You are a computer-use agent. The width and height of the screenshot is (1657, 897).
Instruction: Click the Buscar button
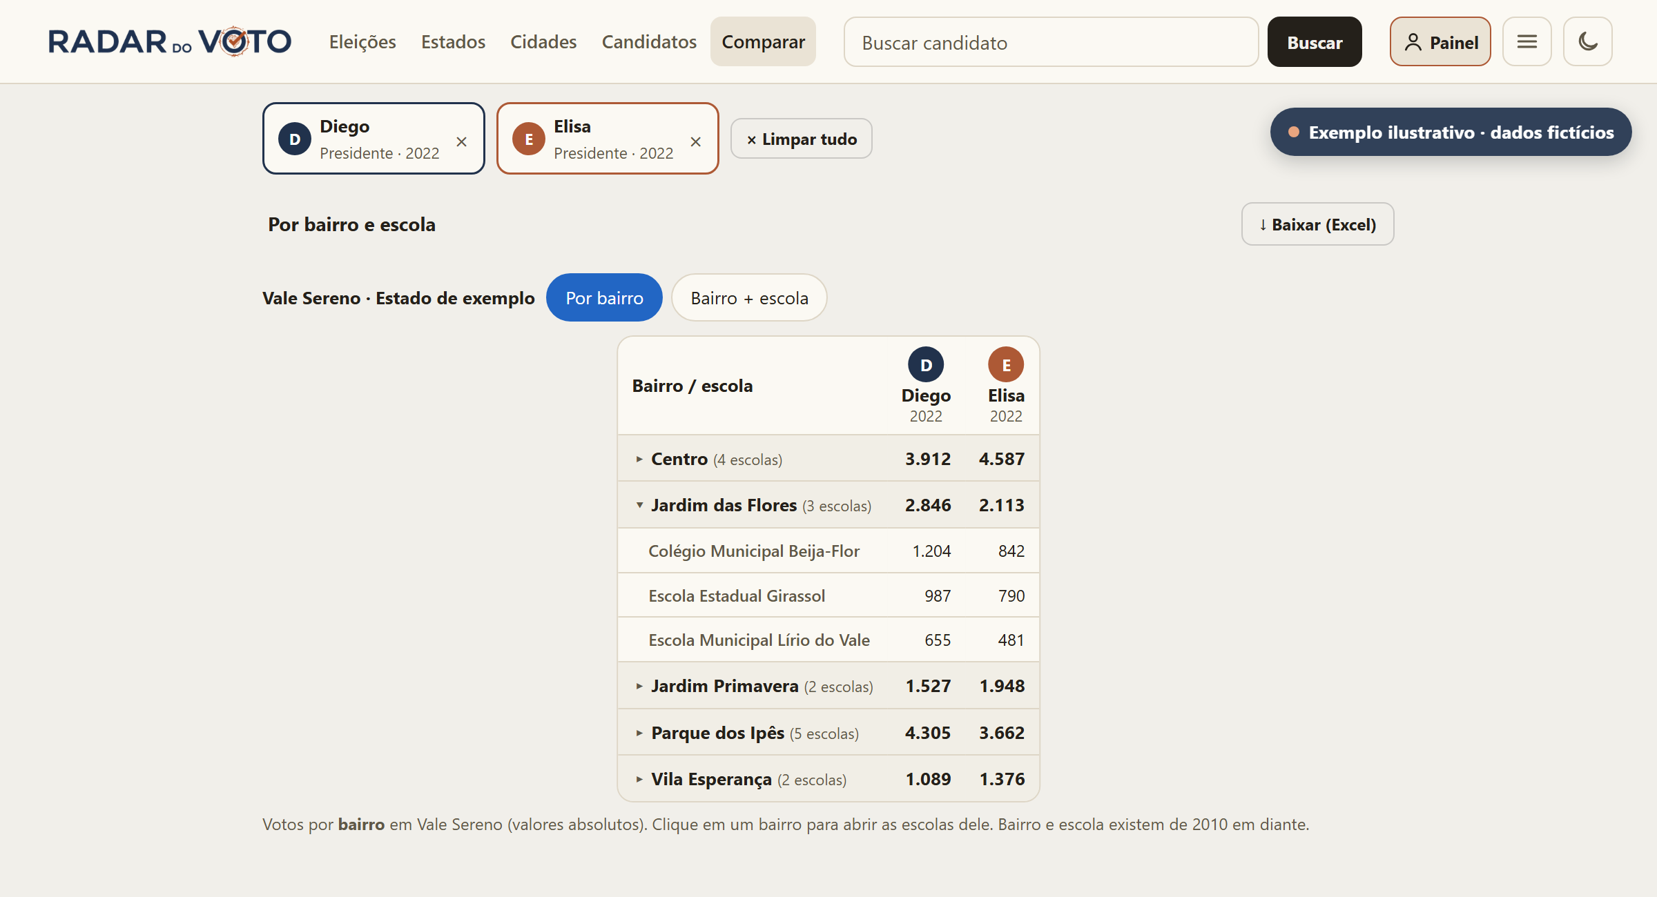(x=1315, y=41)
